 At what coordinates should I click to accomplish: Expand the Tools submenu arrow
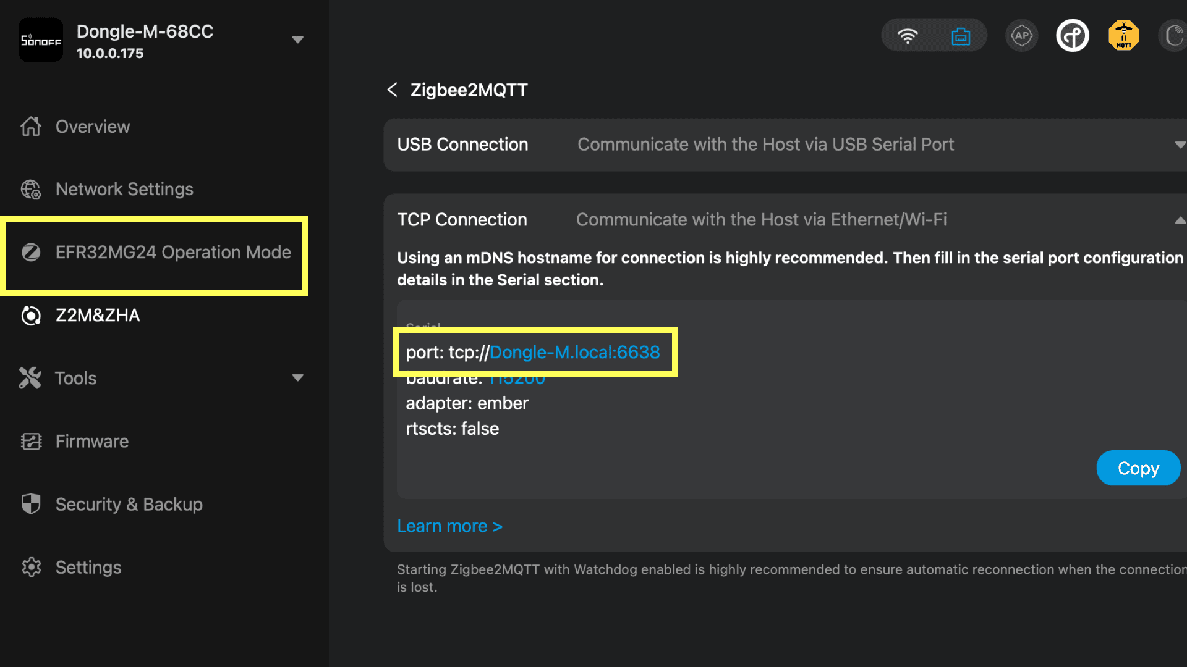297,378
